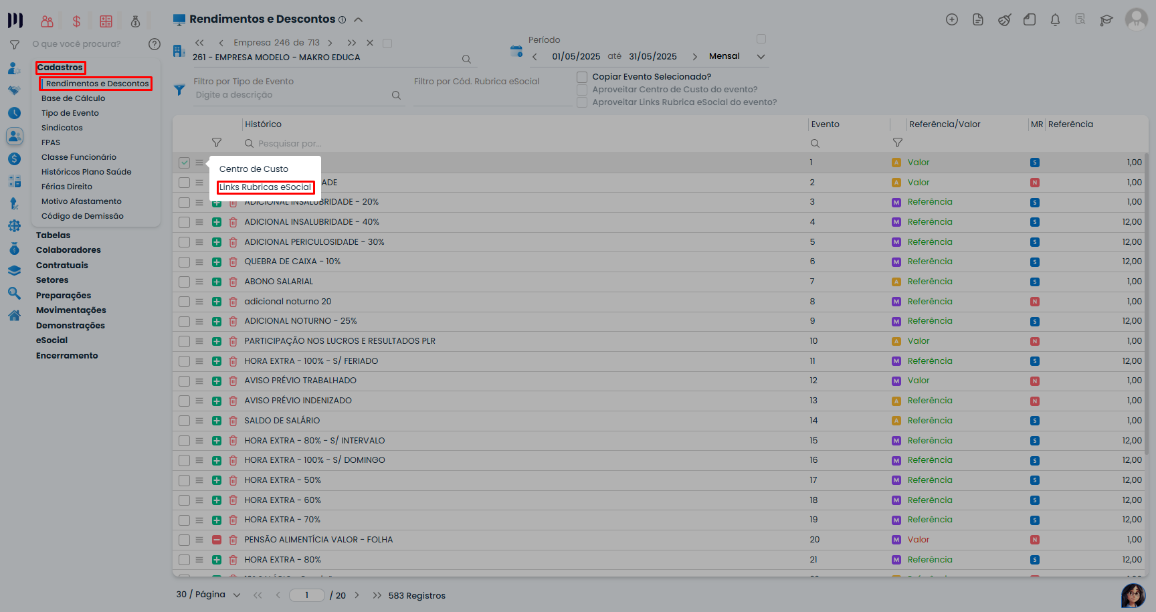Select checkbox for AVISO PRÉVIO TRABALHADO row
Image resolution: width=1156 pixels, height=612 pixels.
coord(184,381)
